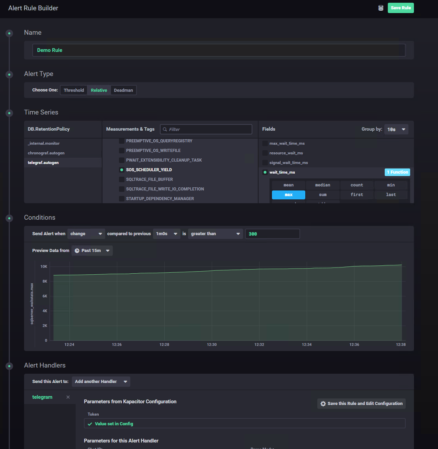This screenshot has height=449, width=438.
Task: Enable the max_wait_time_ms field
Action: 265,143
